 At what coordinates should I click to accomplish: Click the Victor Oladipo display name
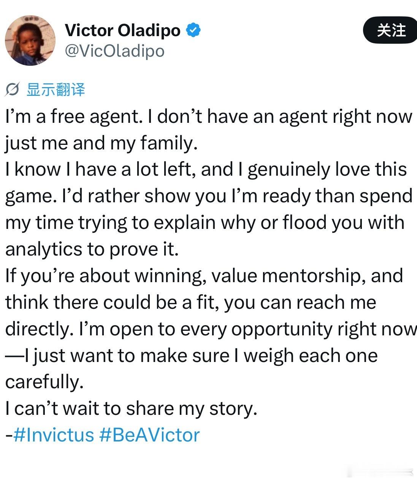tap(123, 30)
